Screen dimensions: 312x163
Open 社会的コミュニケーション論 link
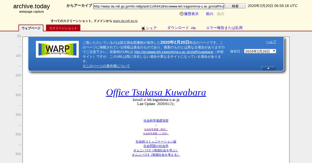tap(156, 142)
